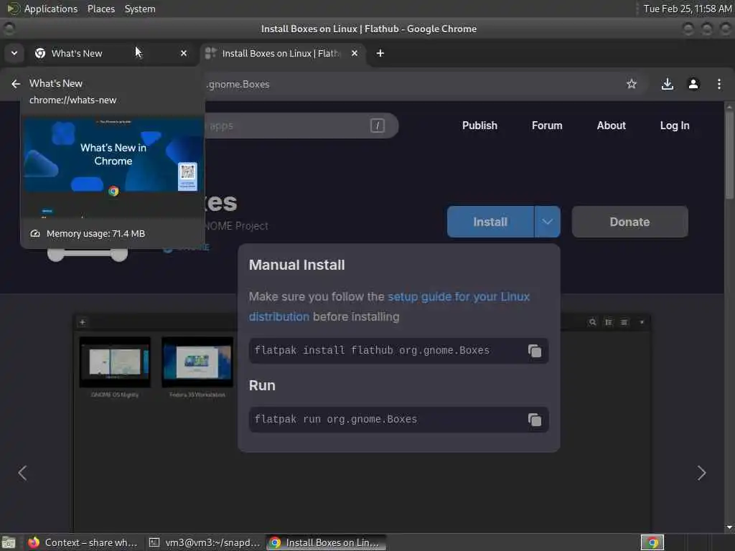Click the What's New in Chrome preview thumbnail
This screenshot has height=551, width=735.
click(x=113, y=166)
